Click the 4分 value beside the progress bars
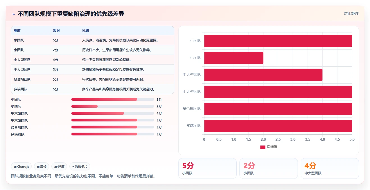 point(159,113)
